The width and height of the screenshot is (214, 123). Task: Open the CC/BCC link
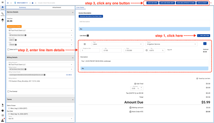tap(69, 75)
